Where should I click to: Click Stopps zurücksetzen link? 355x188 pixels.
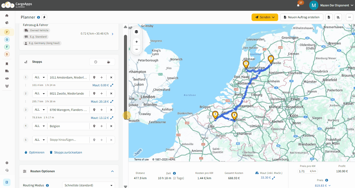point(66,152)
